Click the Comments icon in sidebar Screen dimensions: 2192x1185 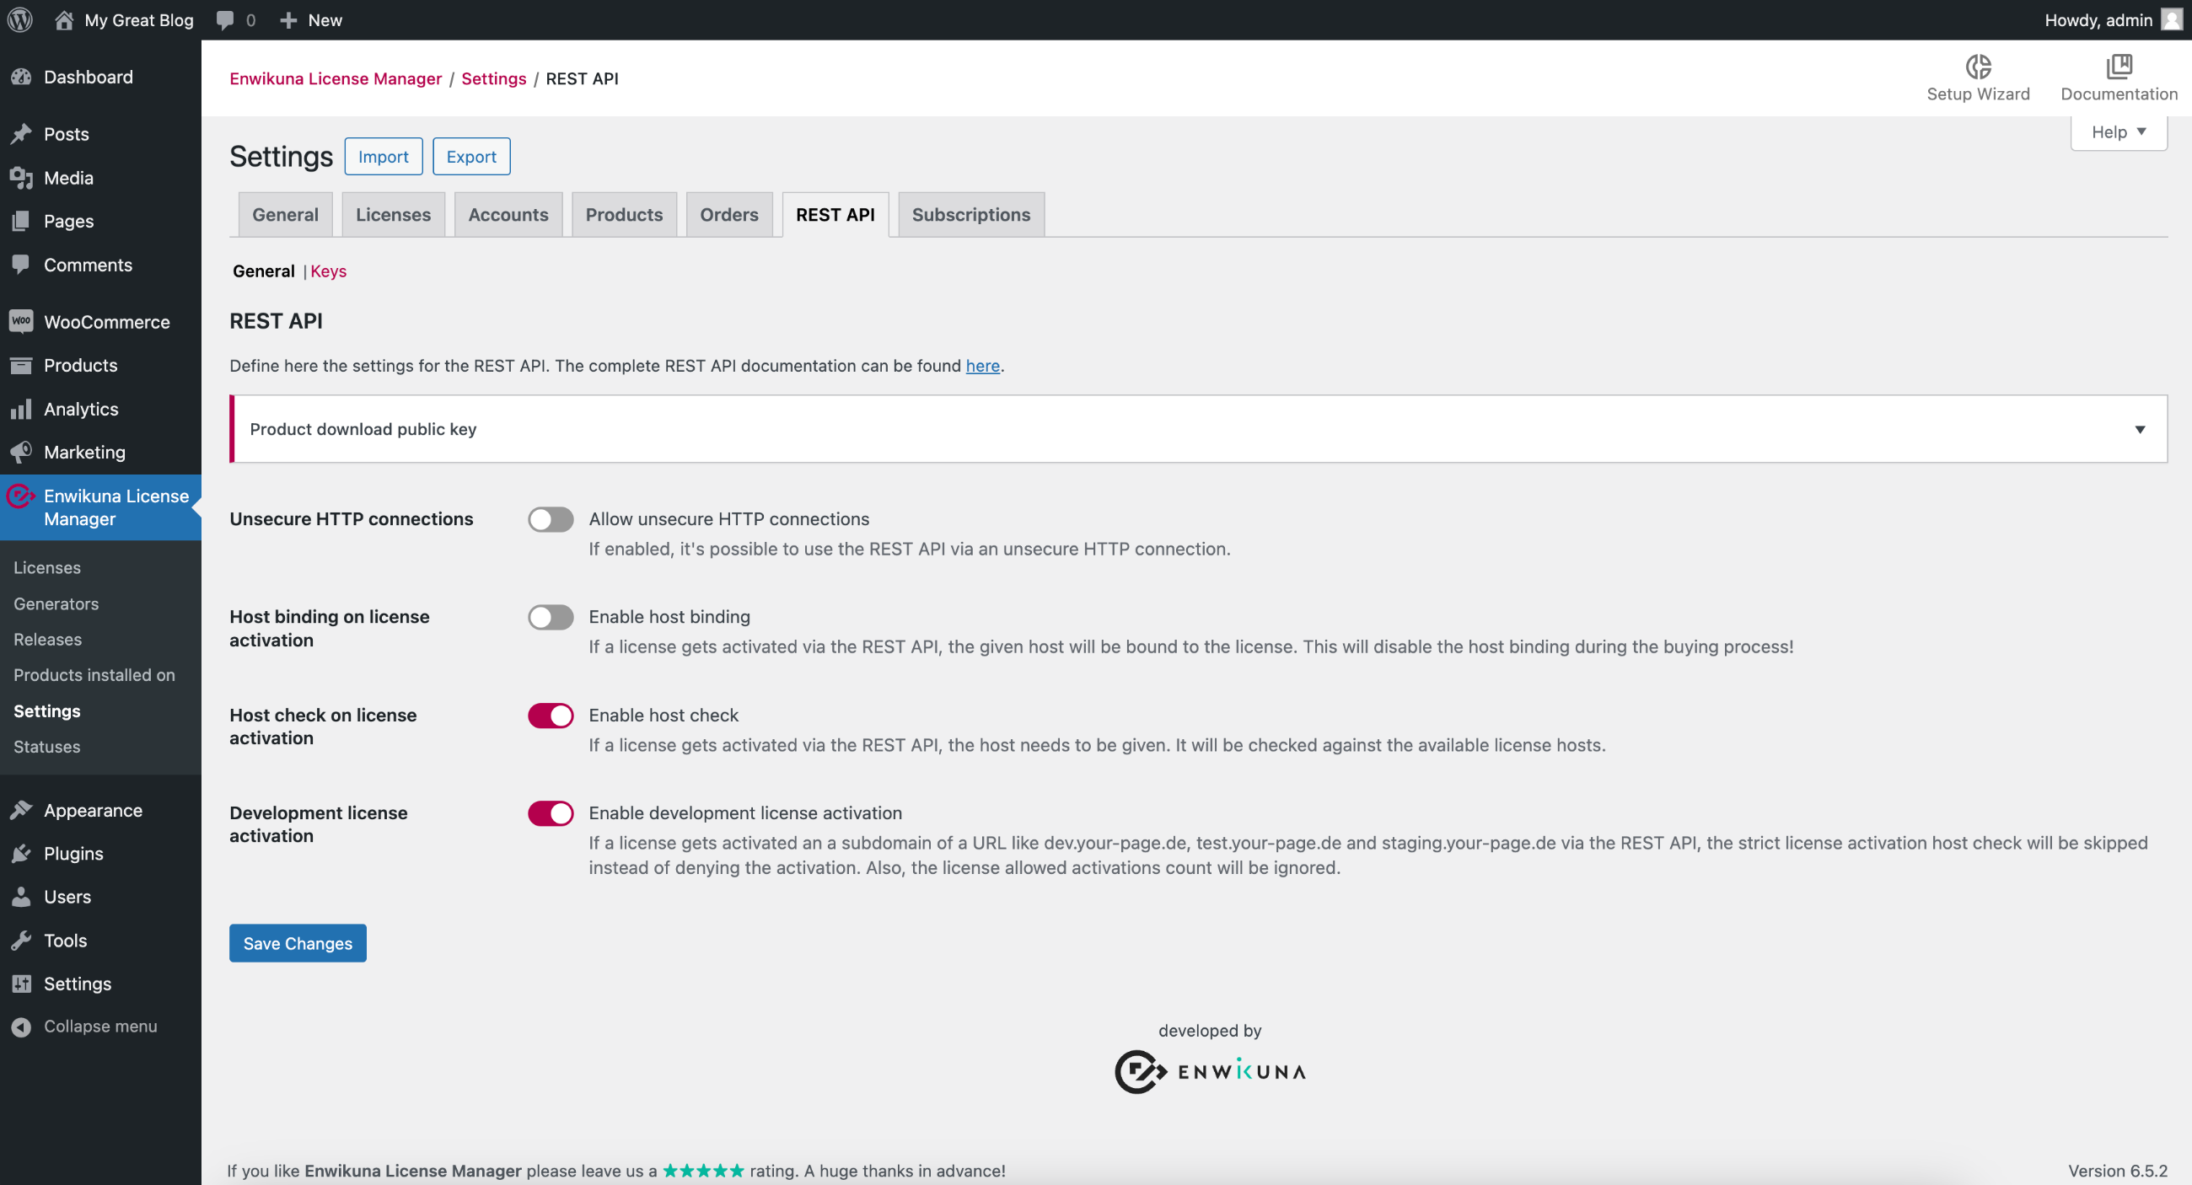pos(21,265)
